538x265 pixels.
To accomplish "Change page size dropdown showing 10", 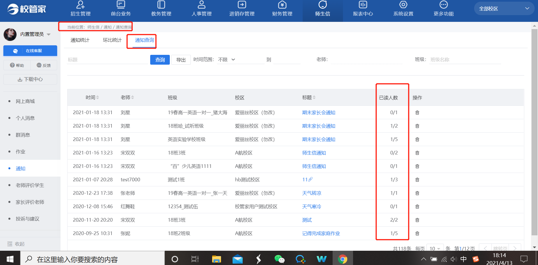I will [x=435, y=248].
